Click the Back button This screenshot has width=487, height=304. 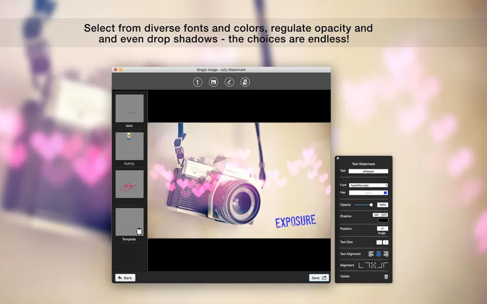125,278
